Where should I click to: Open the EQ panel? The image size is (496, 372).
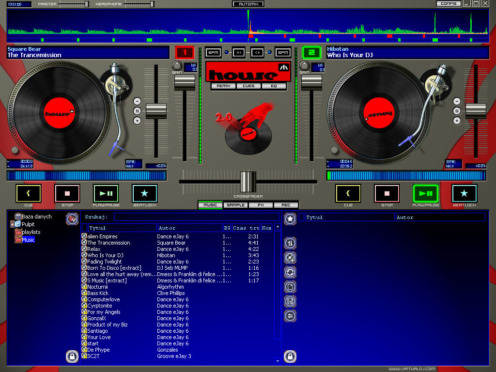274,86
